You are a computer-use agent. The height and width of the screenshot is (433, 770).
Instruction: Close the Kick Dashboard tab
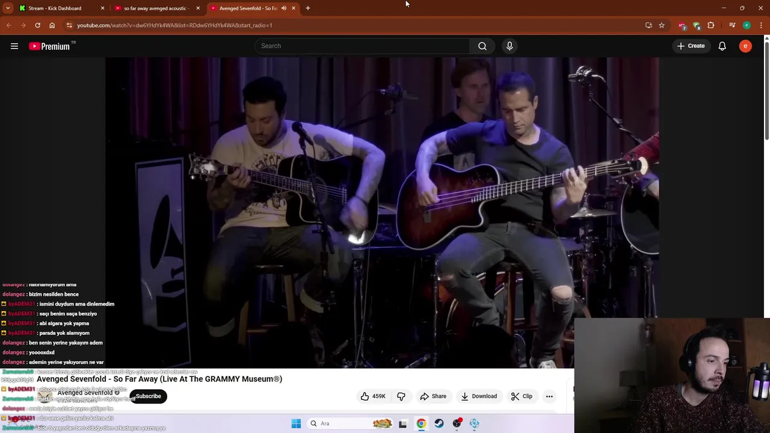[102, 8]
